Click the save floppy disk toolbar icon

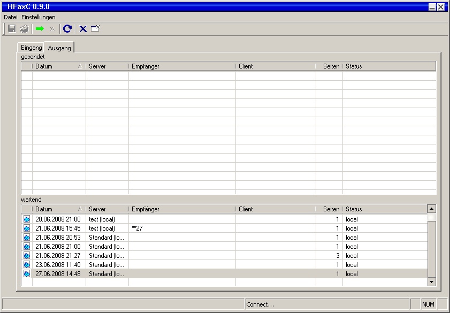12,29
